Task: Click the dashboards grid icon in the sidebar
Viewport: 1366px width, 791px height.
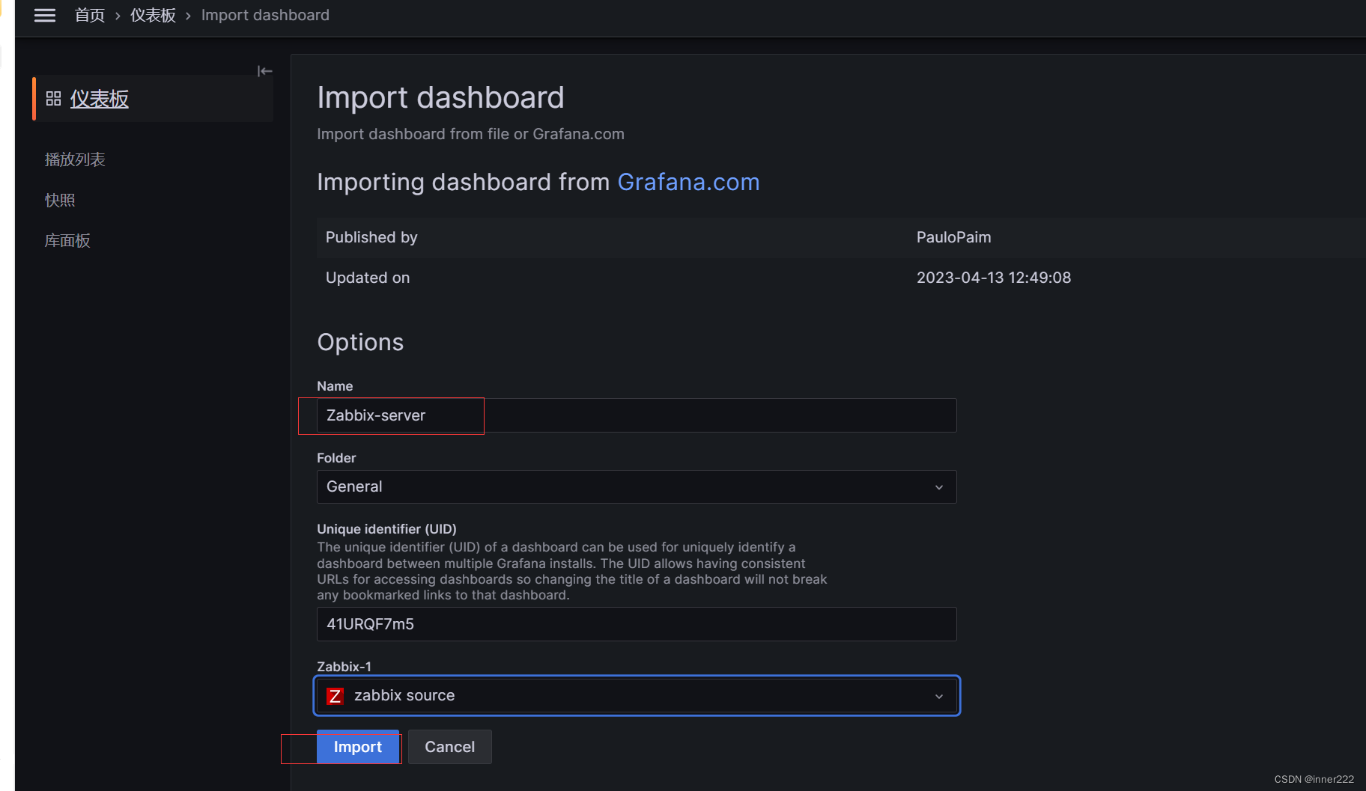Action: pos(53,99)
